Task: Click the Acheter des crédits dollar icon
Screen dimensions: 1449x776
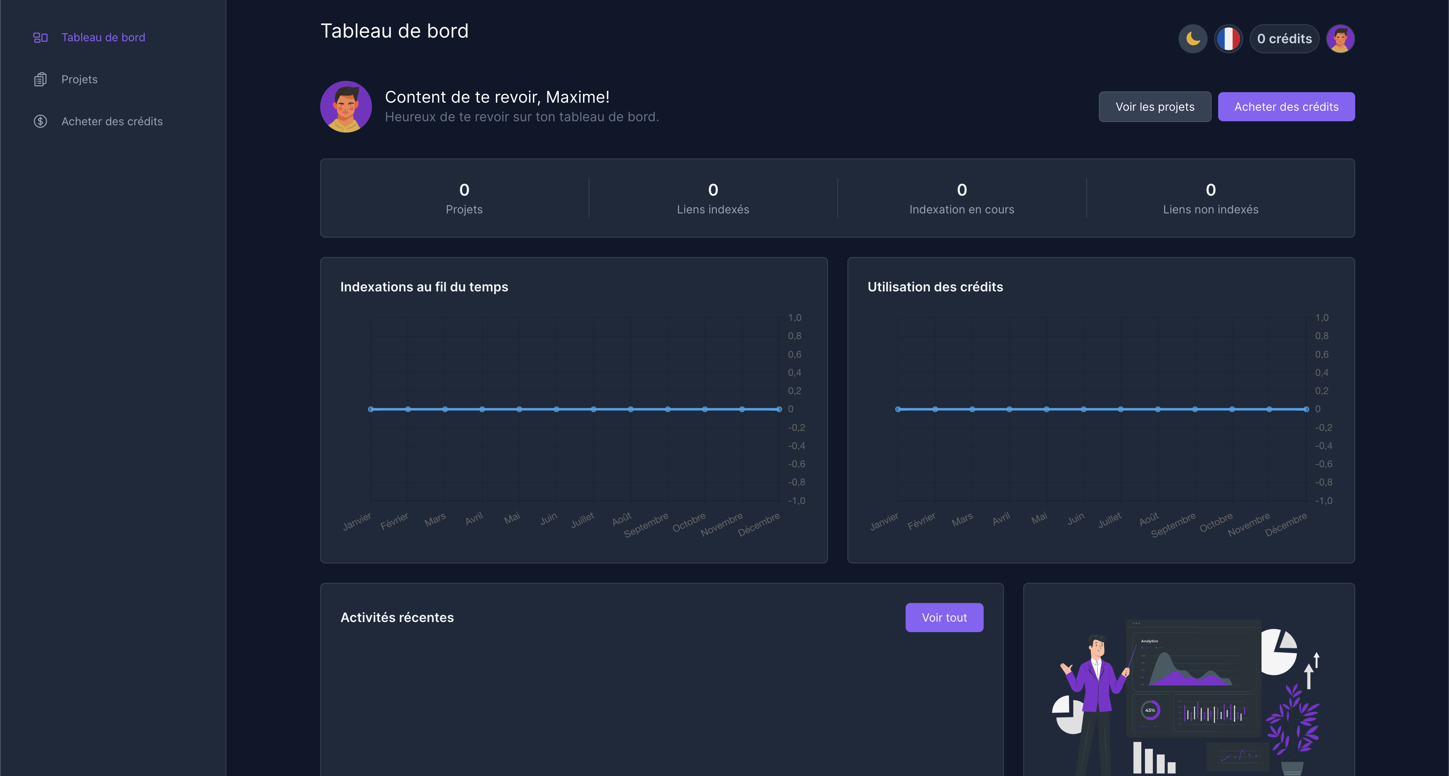Action: pos(40,121)
